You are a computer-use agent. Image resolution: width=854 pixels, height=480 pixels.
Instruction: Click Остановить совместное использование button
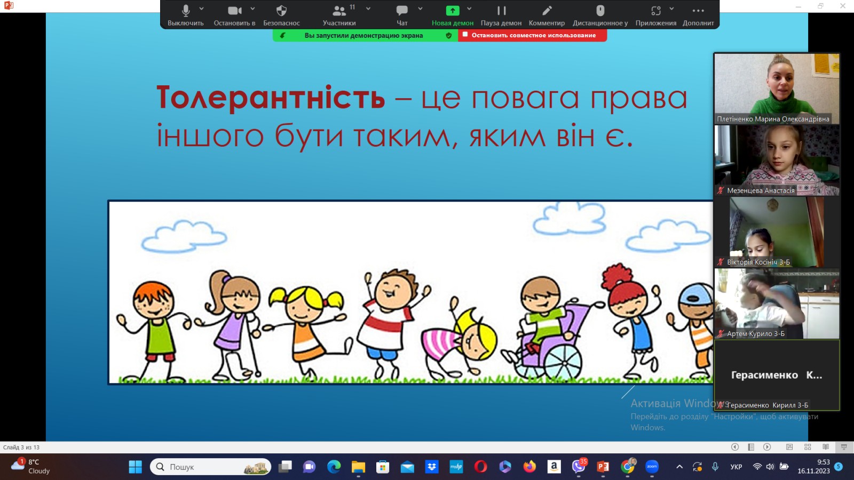[x=532, y=35]
